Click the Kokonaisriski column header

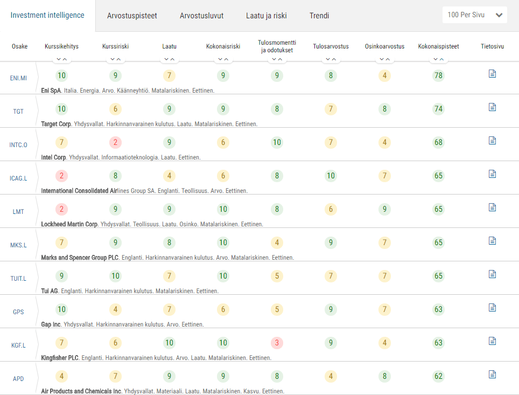coord(223,46)
